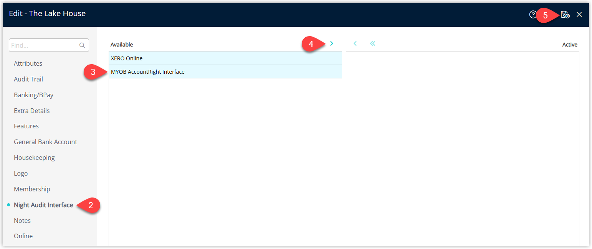The height and width of the screenshot is (249, 592).
Task: Focus the Find... search field
Action: [x=49, y=45]
